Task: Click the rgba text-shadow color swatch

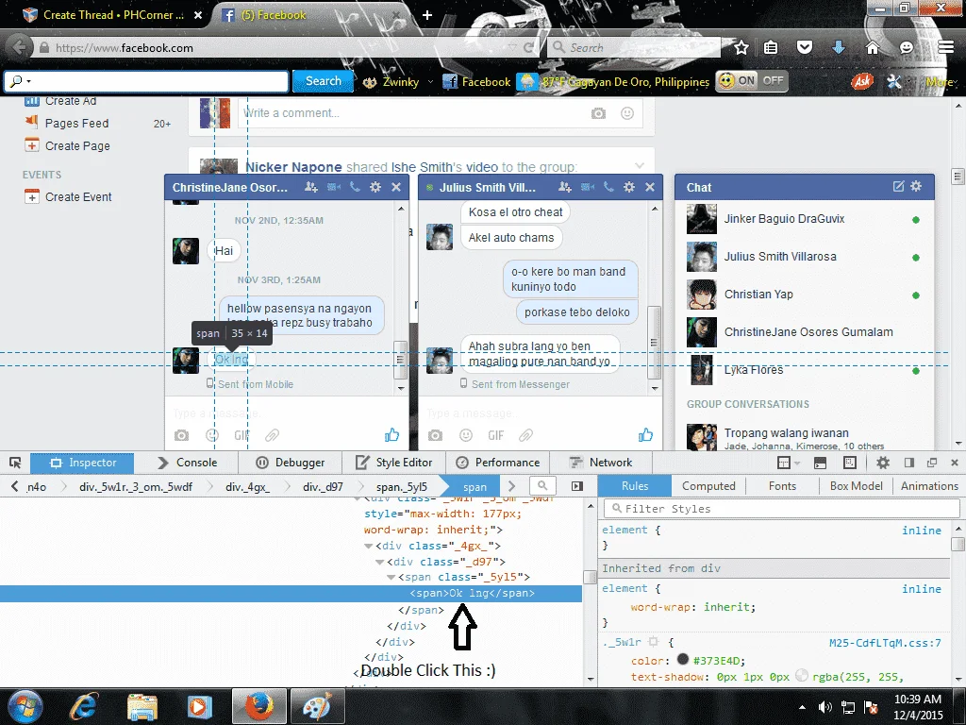Action: tap(802, 676)
